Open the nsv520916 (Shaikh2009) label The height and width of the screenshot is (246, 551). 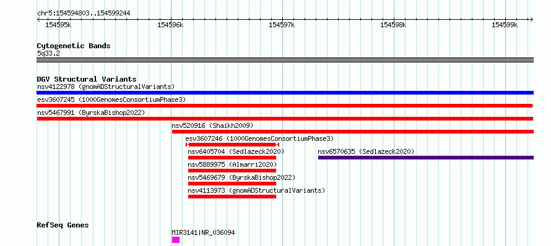click(212, 125)
